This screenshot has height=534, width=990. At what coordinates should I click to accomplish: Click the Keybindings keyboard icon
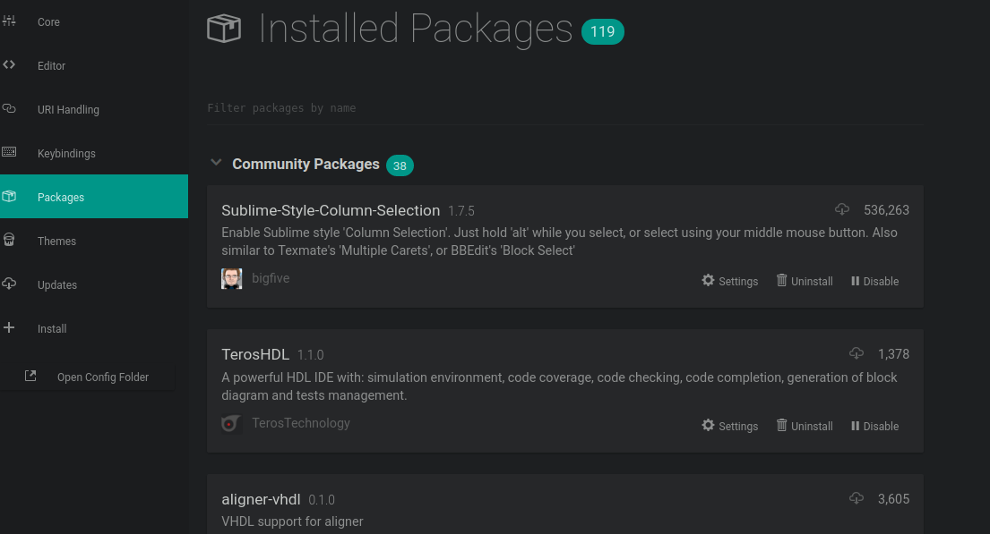click(9, 152)
